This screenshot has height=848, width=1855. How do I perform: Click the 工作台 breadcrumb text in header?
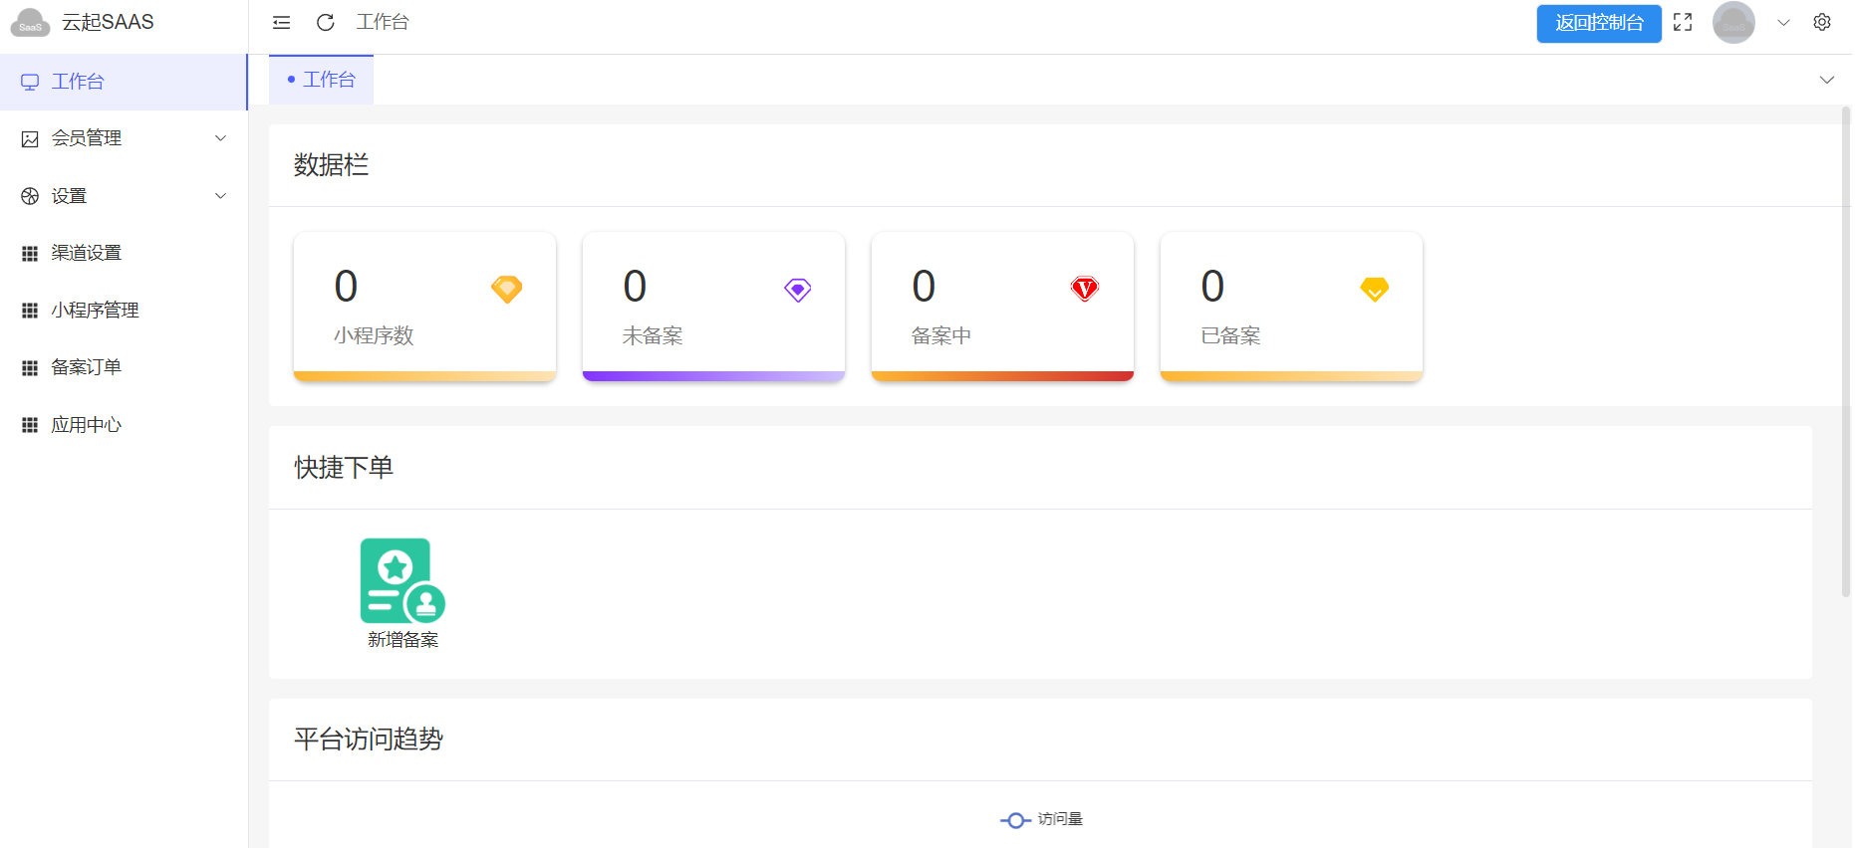pyautogui.click(x=383, y=22)
